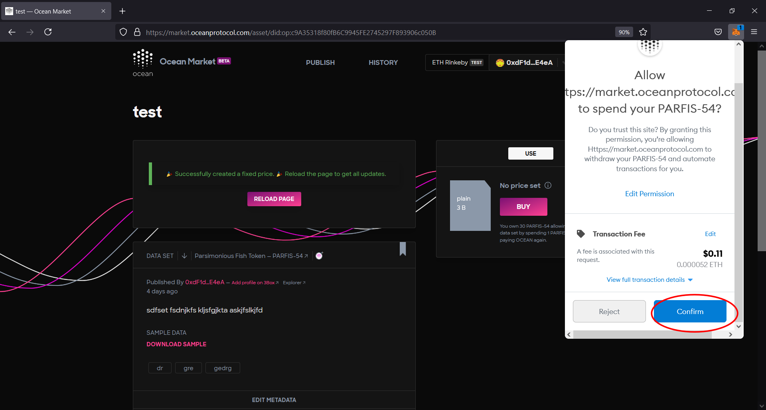
Task: Open Parsimonious Fish Token PARFIS-54 link
Action: pos(251,256)
